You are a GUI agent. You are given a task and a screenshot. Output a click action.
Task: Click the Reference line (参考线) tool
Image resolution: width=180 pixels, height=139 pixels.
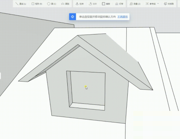(x=151, y=4)
